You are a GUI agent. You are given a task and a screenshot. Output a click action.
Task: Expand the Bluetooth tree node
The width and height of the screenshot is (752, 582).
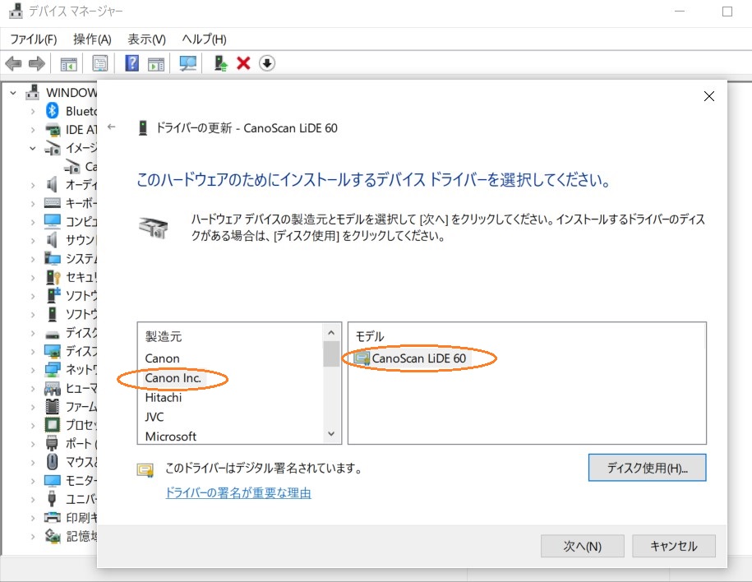[x=33, y=111]
